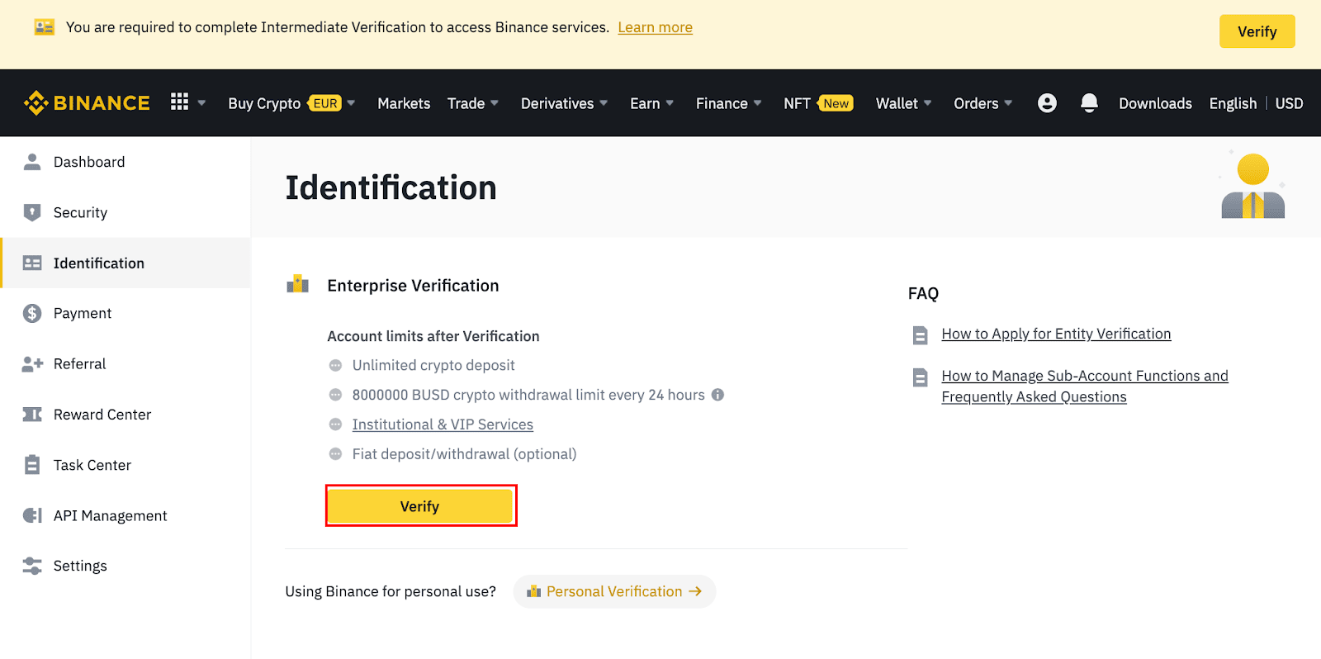Go to Settings in sidebar
Screen dimensions: 1321x659
point(80,566)
